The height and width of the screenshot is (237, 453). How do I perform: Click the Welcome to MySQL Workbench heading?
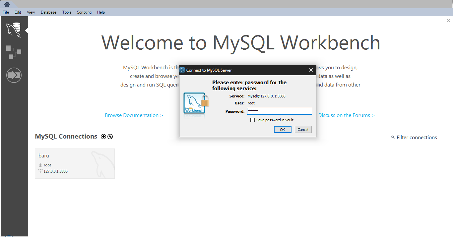pos(241,42)
